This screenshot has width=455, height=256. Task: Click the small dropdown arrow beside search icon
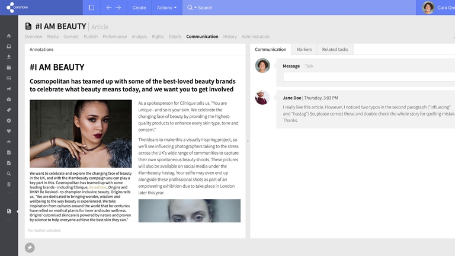point(196,8)
